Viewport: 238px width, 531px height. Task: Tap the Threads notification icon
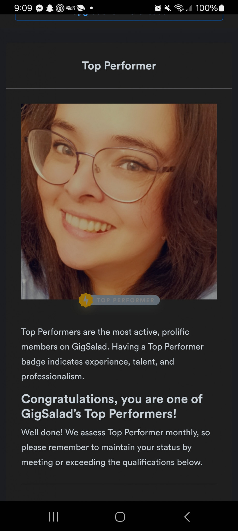pos(60,8)
